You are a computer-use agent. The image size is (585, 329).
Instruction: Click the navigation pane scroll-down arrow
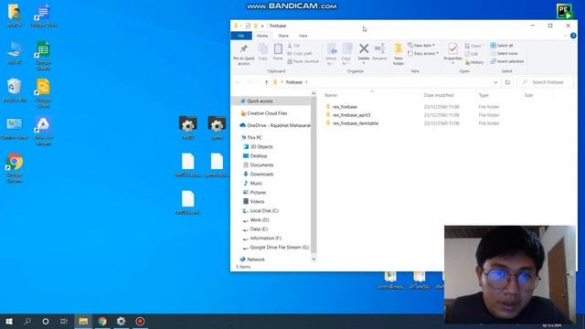(x=314, y=259)
